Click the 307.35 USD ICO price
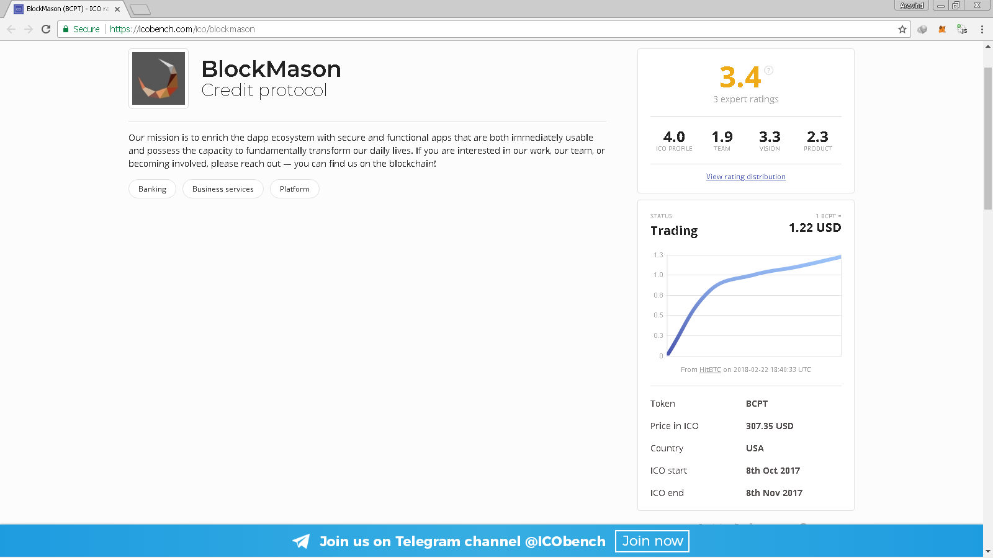Screen dimensions: 993x558 tap(770, 426)
